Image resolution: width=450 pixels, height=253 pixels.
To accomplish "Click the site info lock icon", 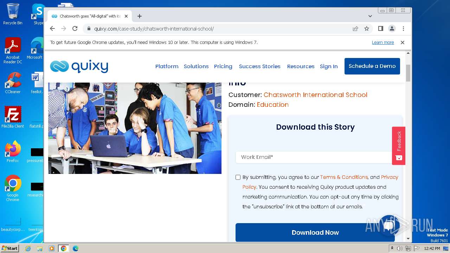I will pos(89,28).
